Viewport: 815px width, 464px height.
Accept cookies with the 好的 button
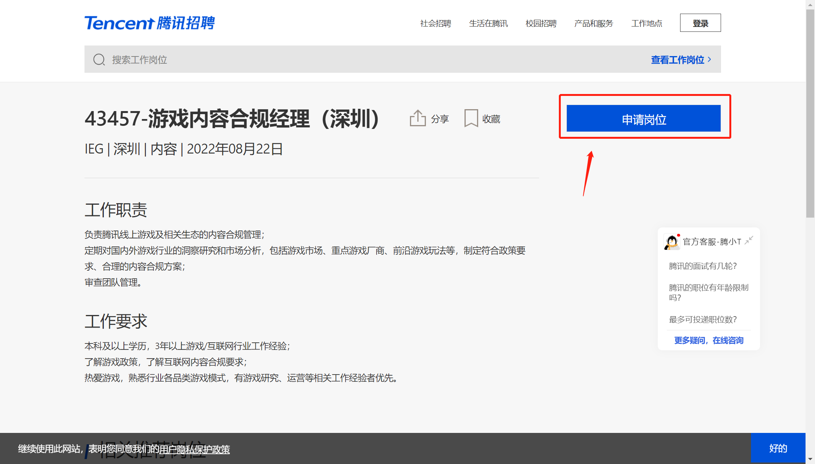[x=778, y=448]
